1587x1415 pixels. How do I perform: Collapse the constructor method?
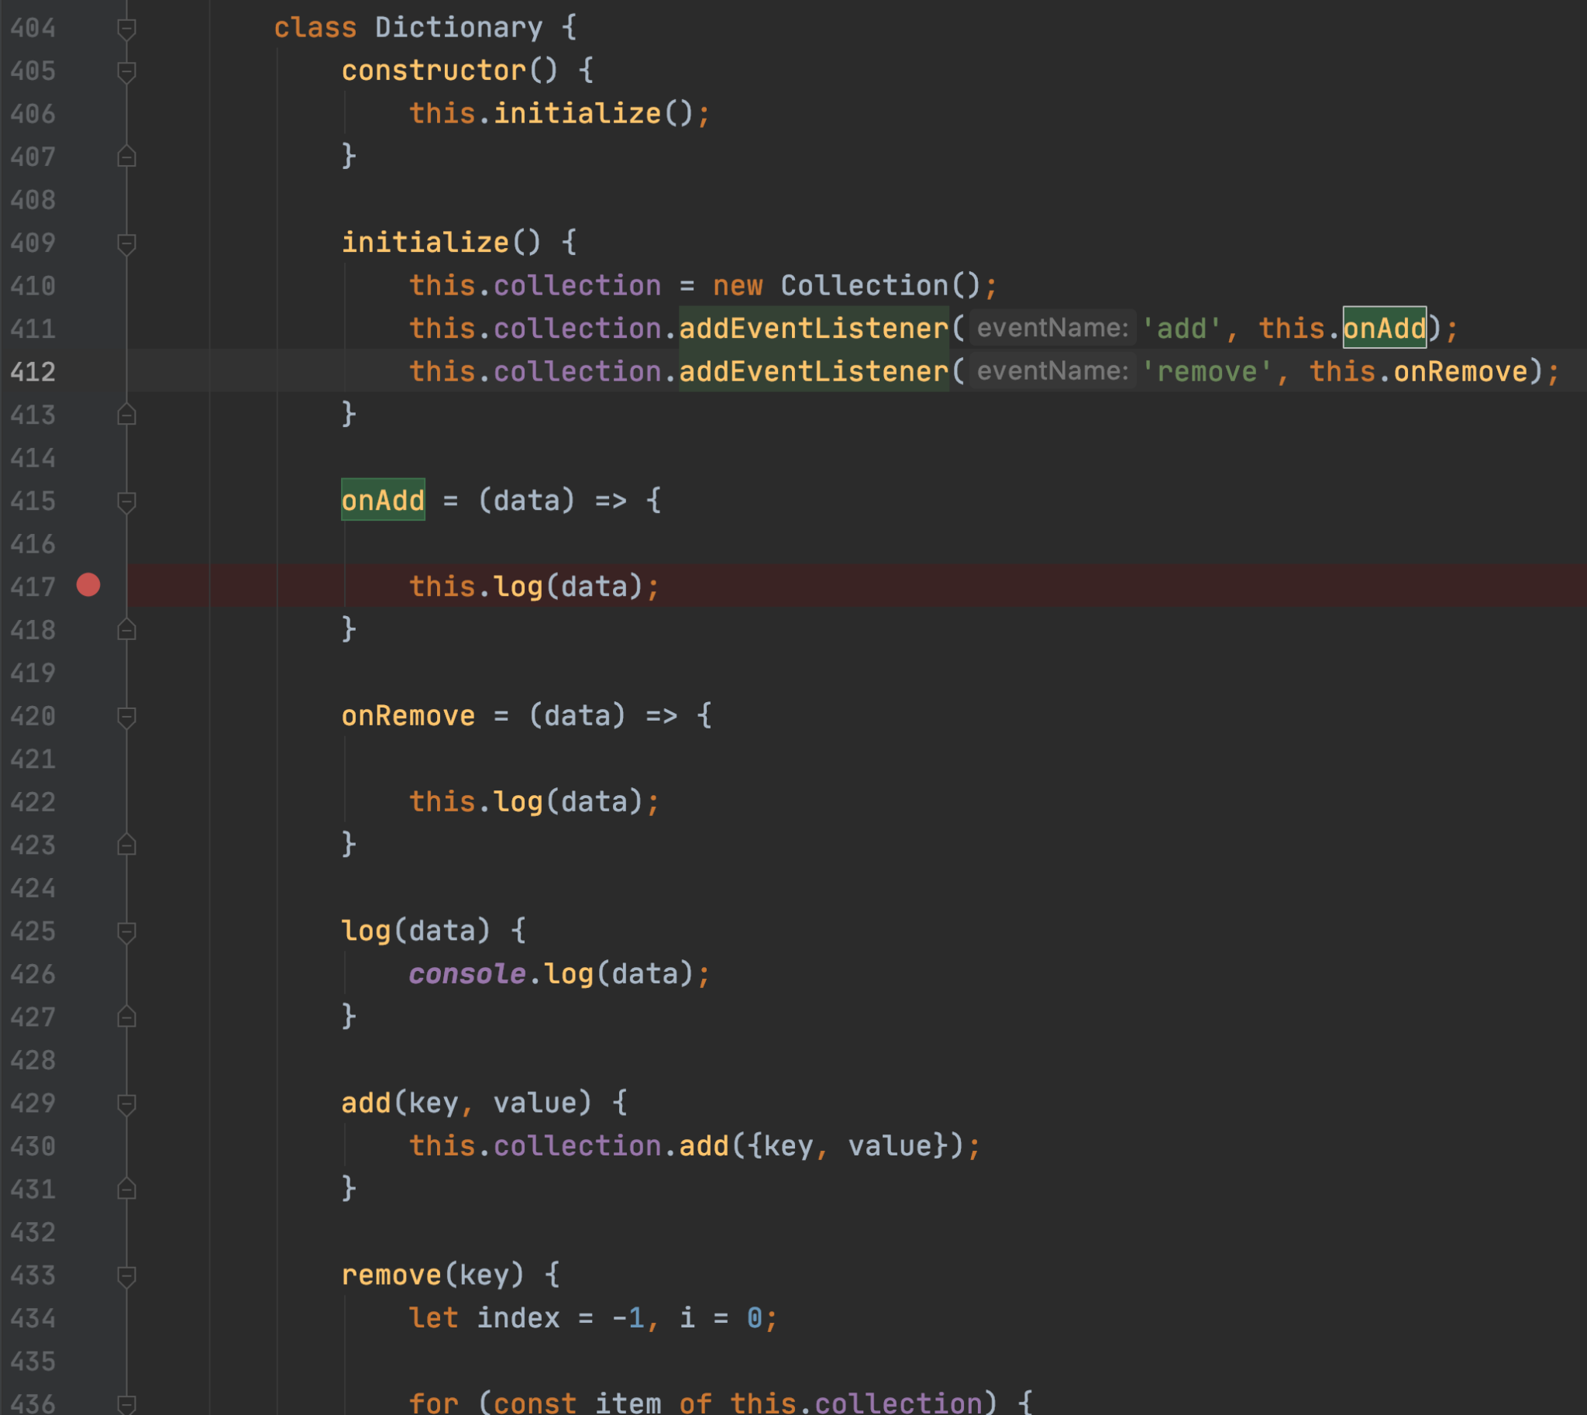tap(126, 70)
